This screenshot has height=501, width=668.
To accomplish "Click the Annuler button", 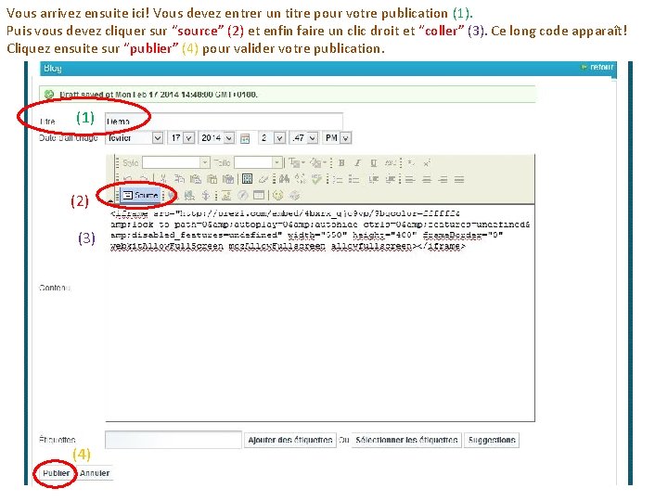I will [x=95, y=473].
